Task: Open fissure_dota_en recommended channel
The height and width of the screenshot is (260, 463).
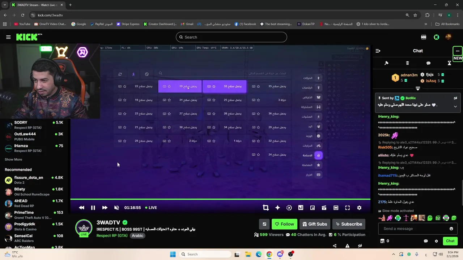Action: [34, 180]
